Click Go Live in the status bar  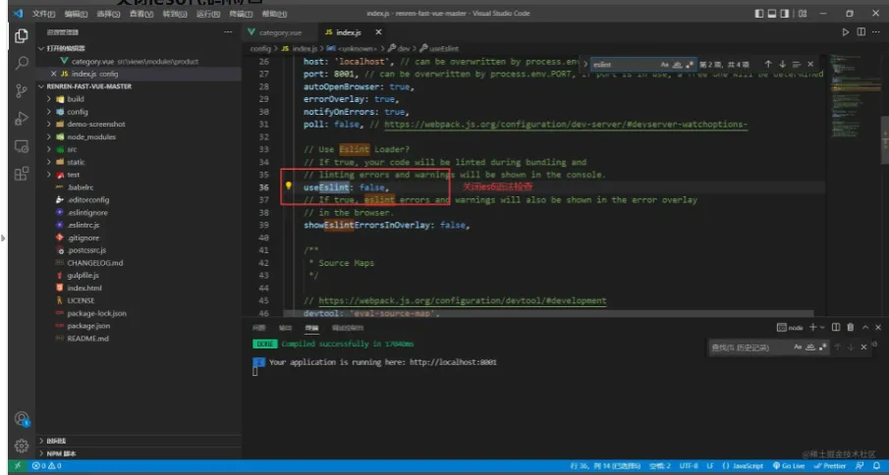pyautogui.click(x=790, y=465)
